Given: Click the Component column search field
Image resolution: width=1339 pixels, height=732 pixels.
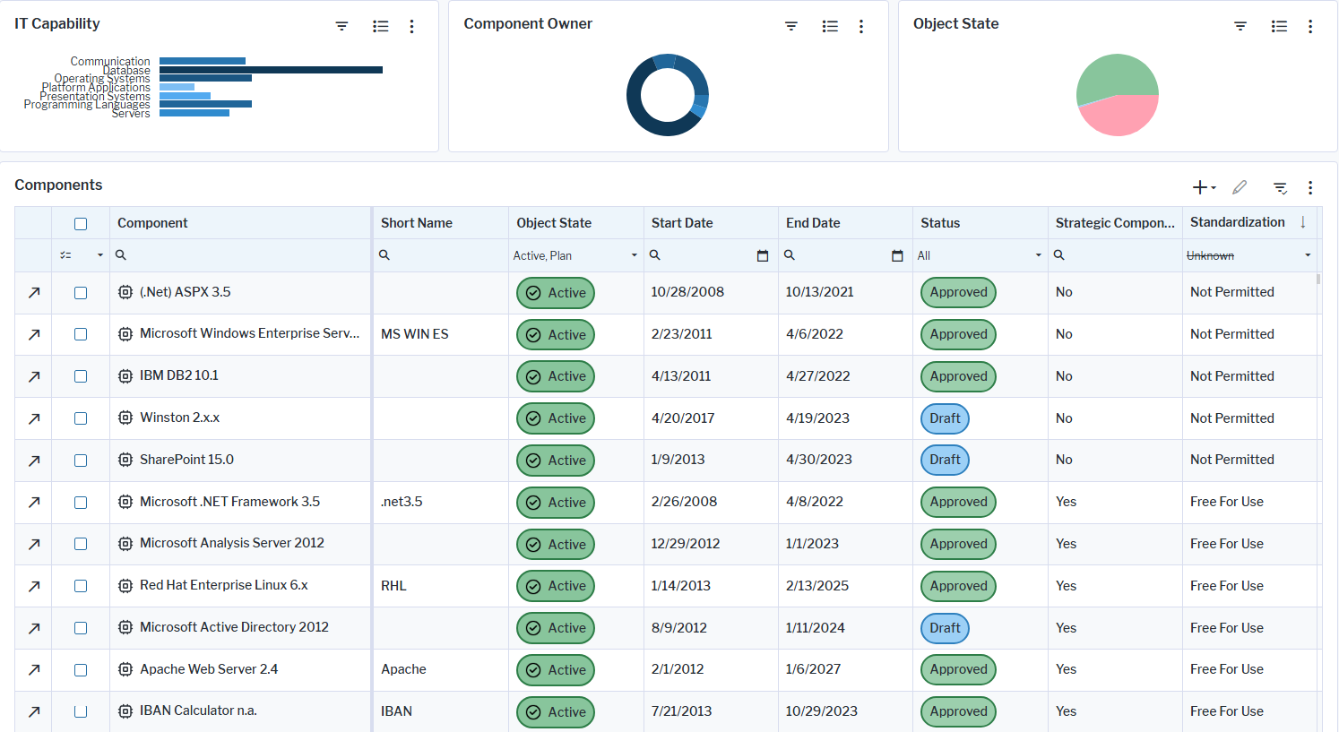Looking at the screenshot, I should click(242, 255).
